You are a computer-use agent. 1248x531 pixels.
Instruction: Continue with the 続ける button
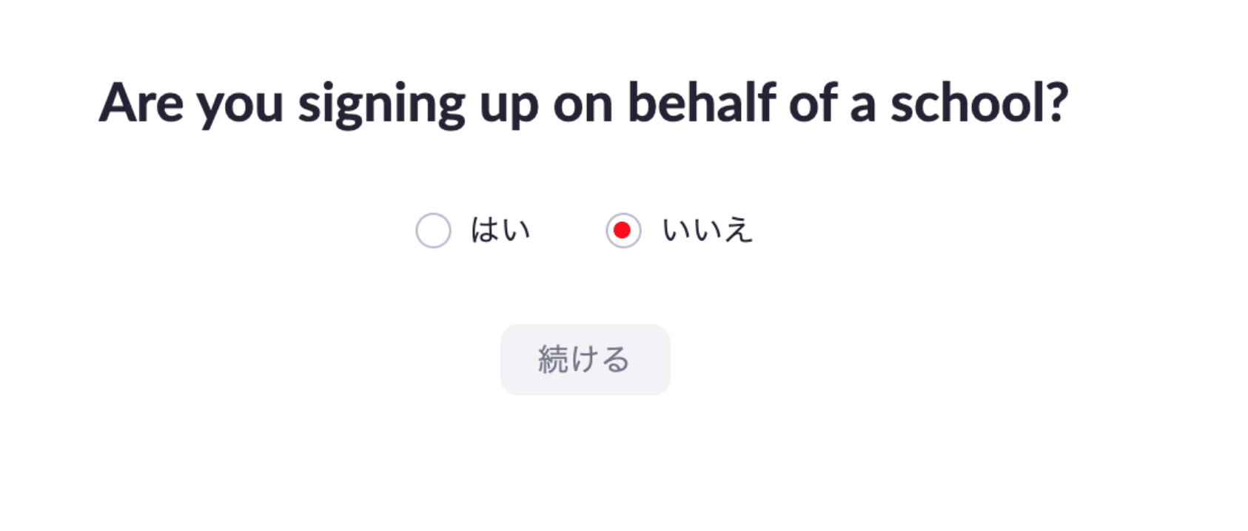point(585,359)
